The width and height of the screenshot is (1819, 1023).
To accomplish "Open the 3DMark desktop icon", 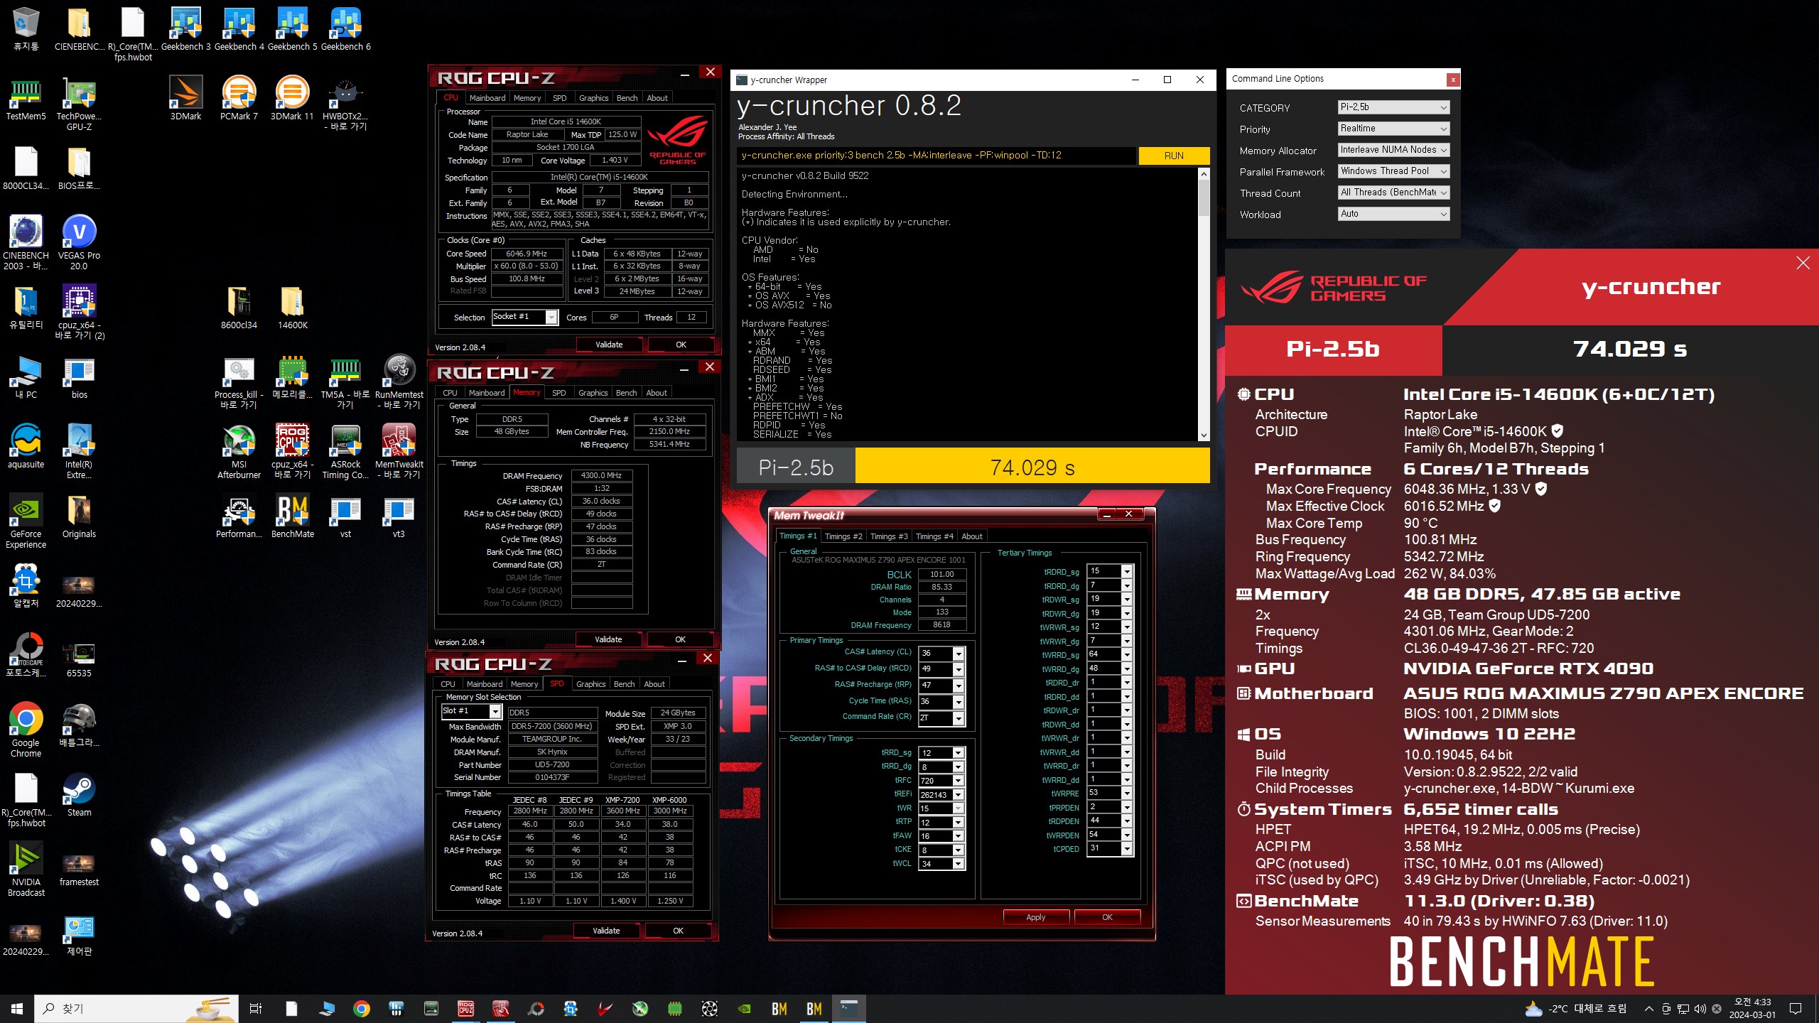I will tap(185, 99).
